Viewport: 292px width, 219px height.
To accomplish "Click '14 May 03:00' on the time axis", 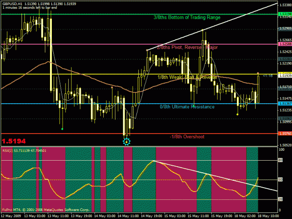I will point(105,216).
